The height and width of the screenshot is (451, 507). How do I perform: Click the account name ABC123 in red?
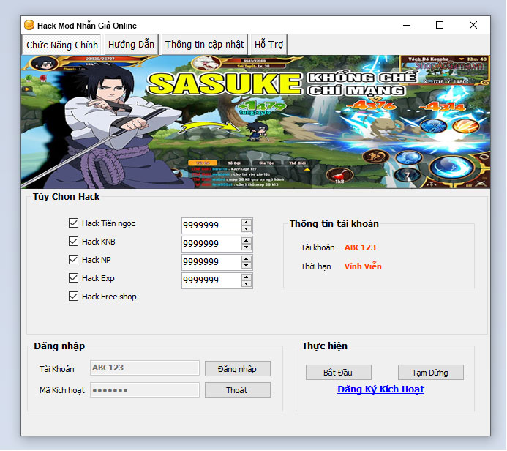[360, 247]
